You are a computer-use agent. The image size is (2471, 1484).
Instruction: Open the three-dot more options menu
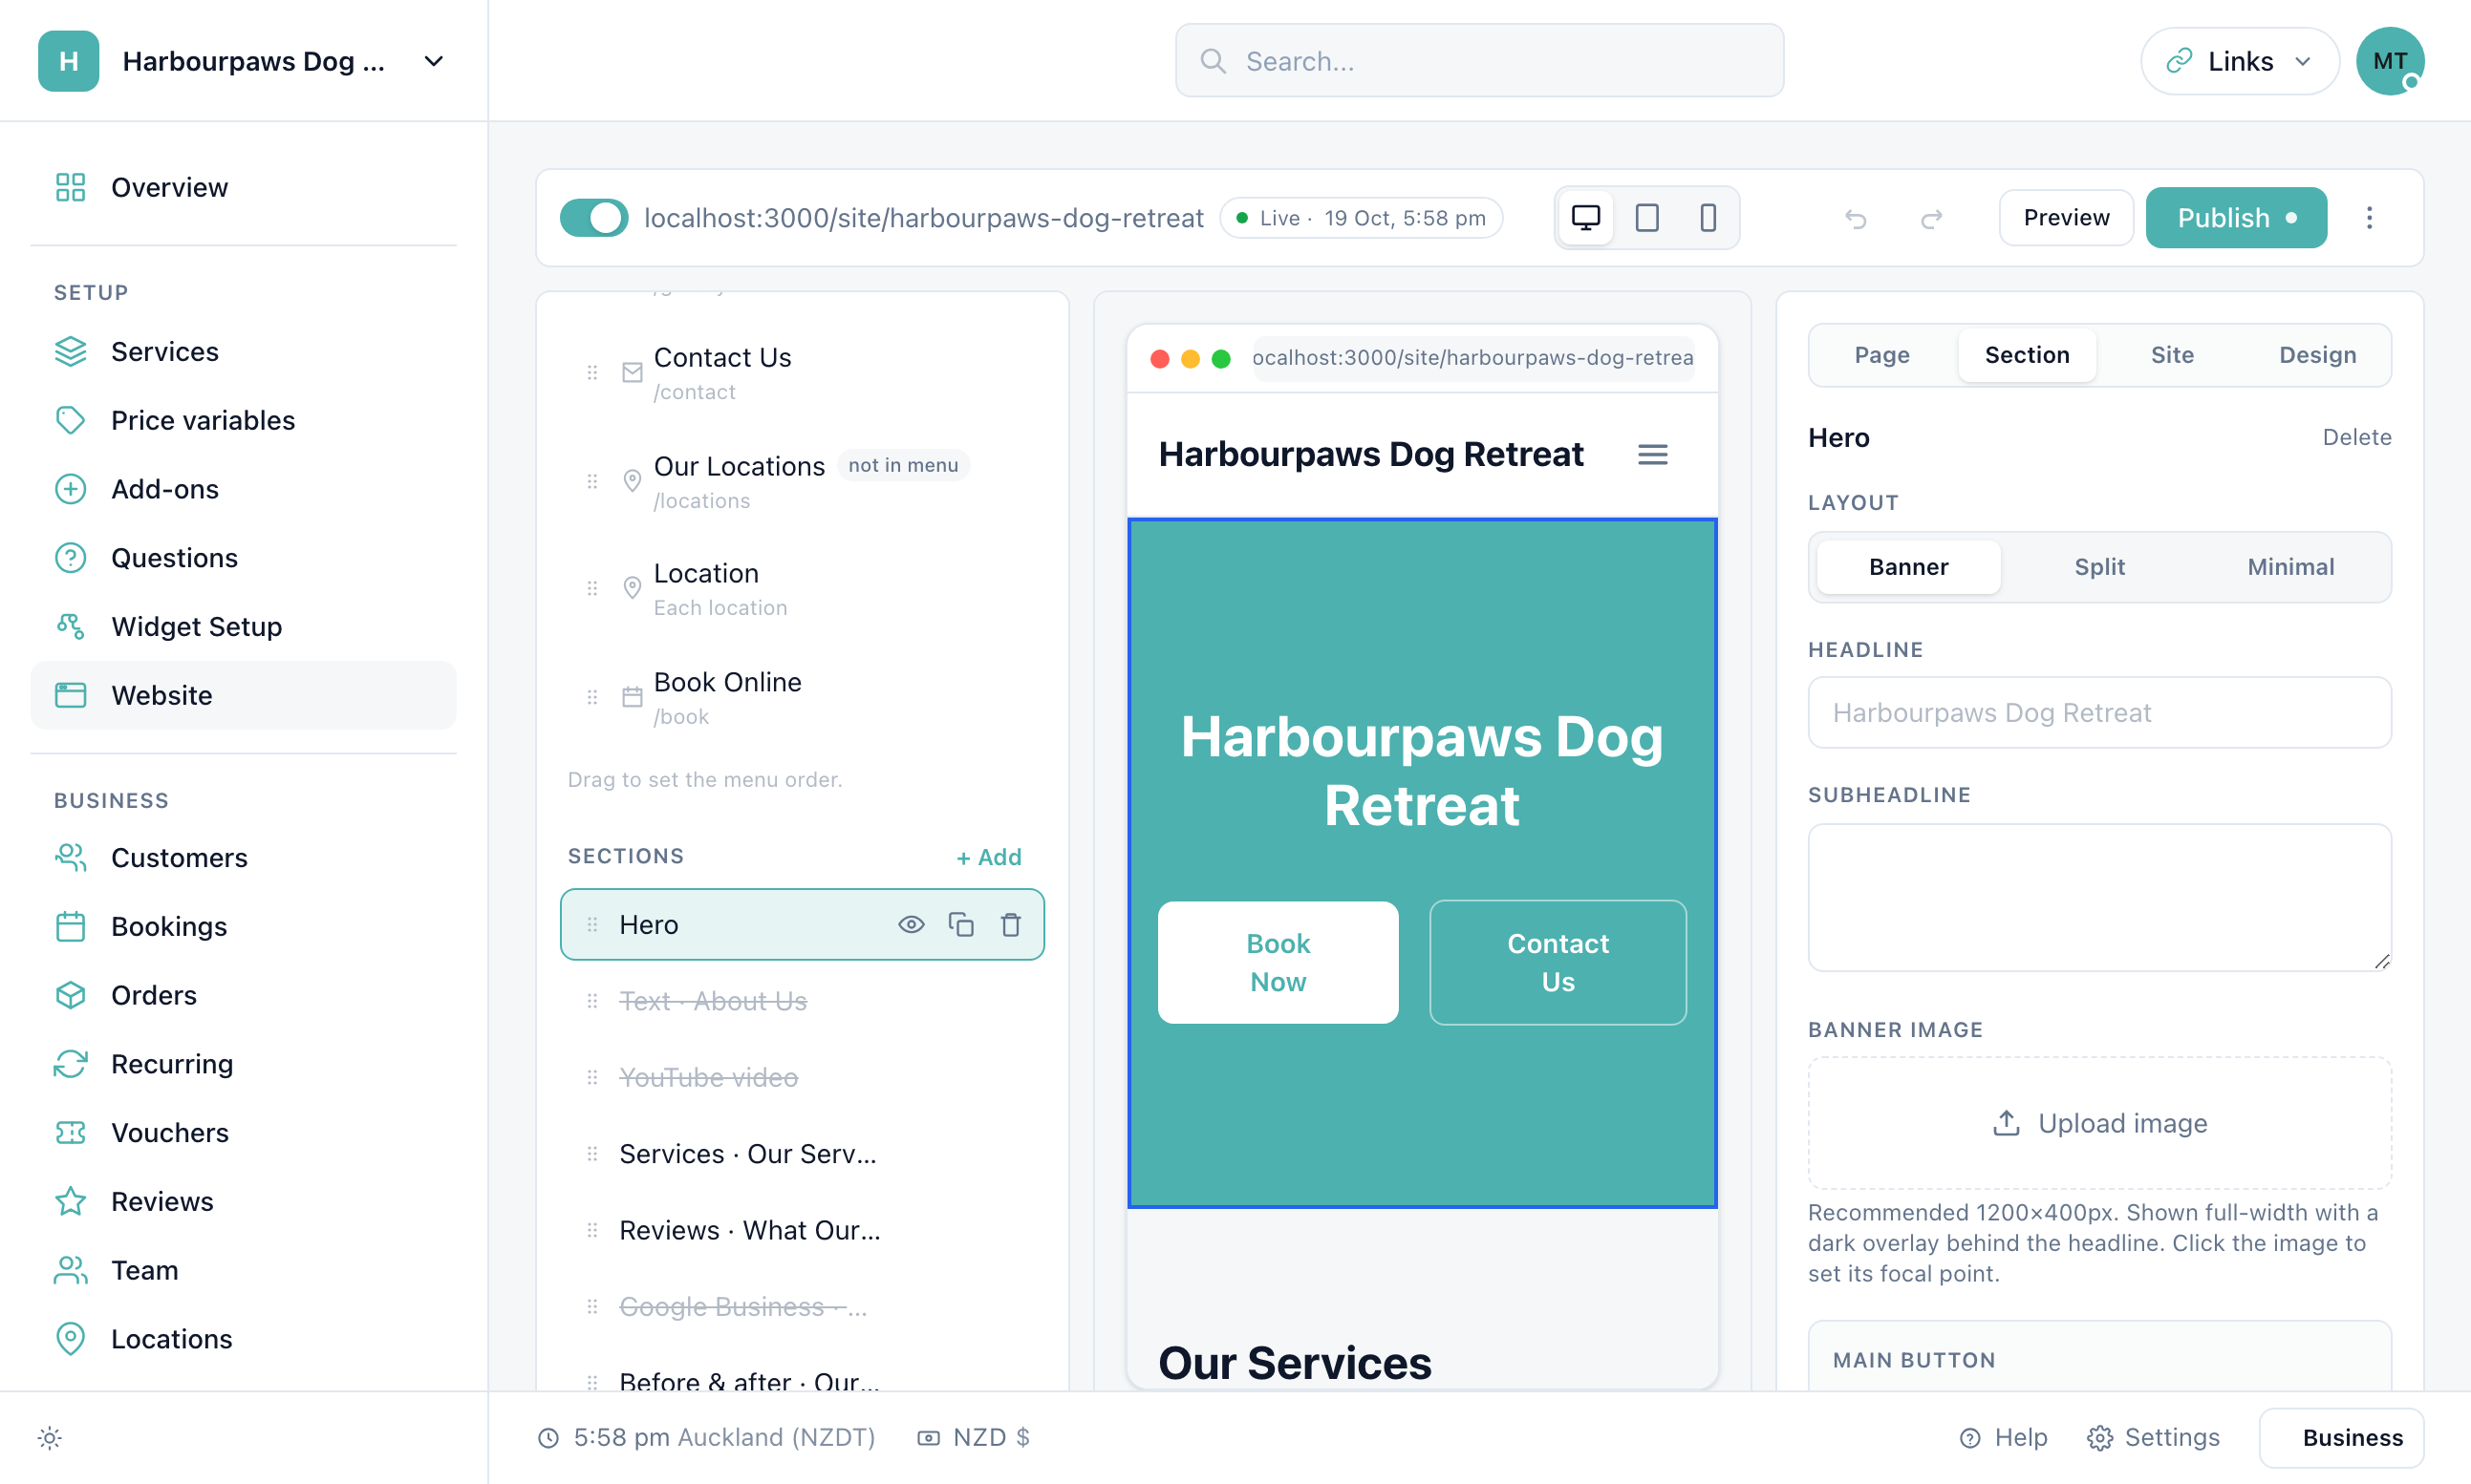2369,218
